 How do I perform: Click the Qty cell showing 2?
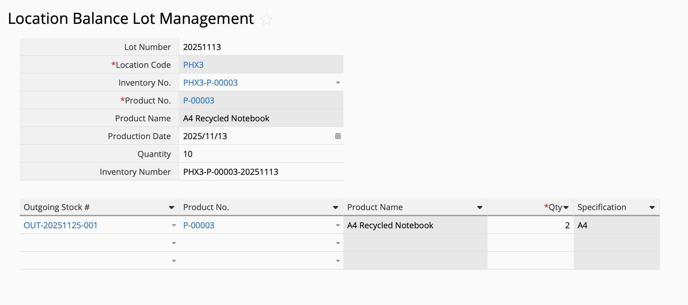pos(530,225)
